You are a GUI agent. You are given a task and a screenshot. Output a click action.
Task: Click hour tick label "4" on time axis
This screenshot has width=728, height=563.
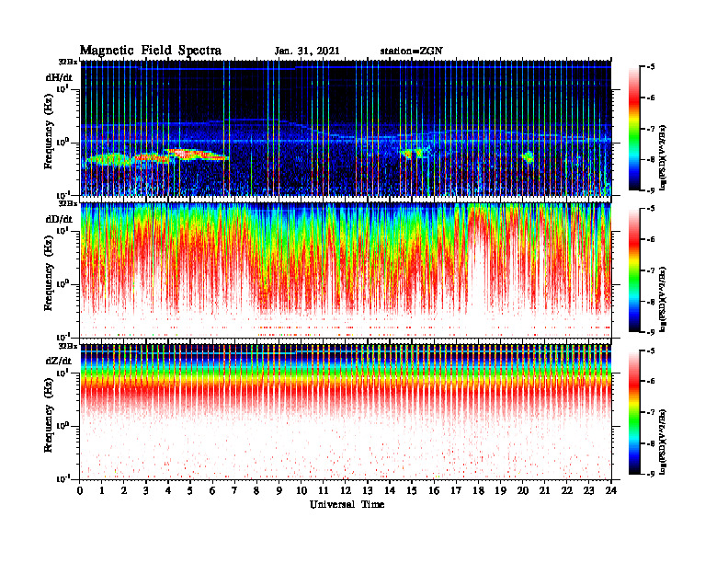(168, 491)
